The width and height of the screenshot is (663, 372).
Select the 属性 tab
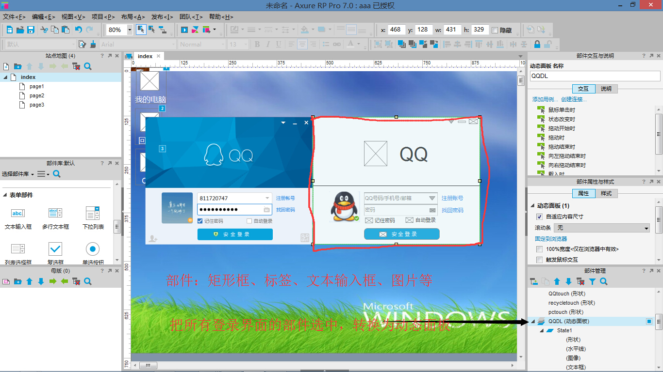coord(583,193)
